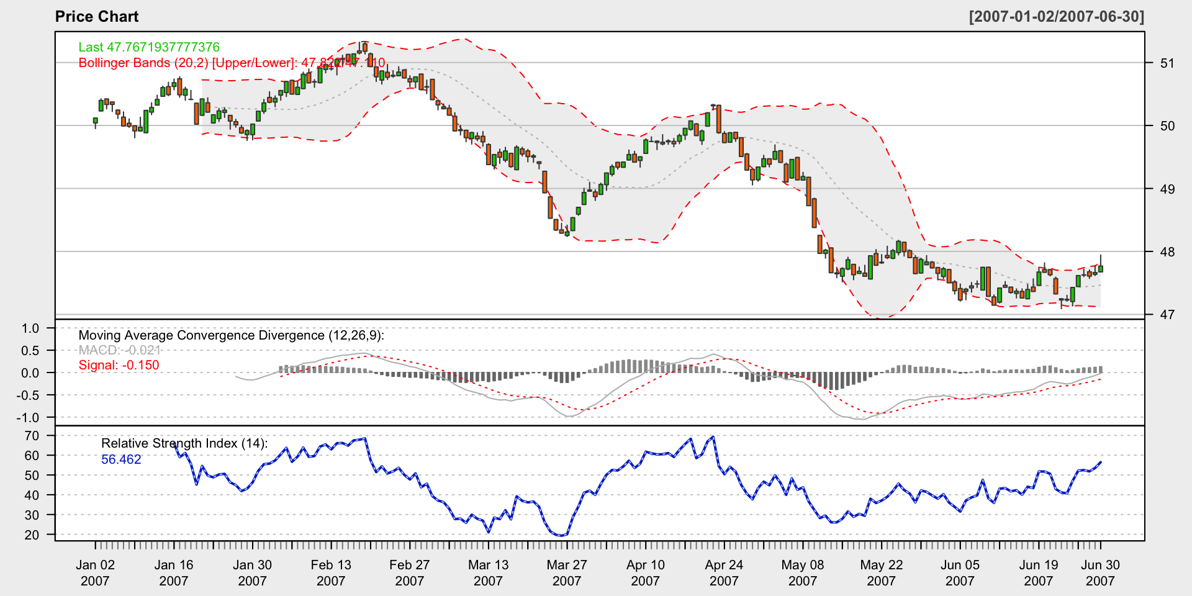
Task: Click the Price Chart title
Action: click(97, 17)
